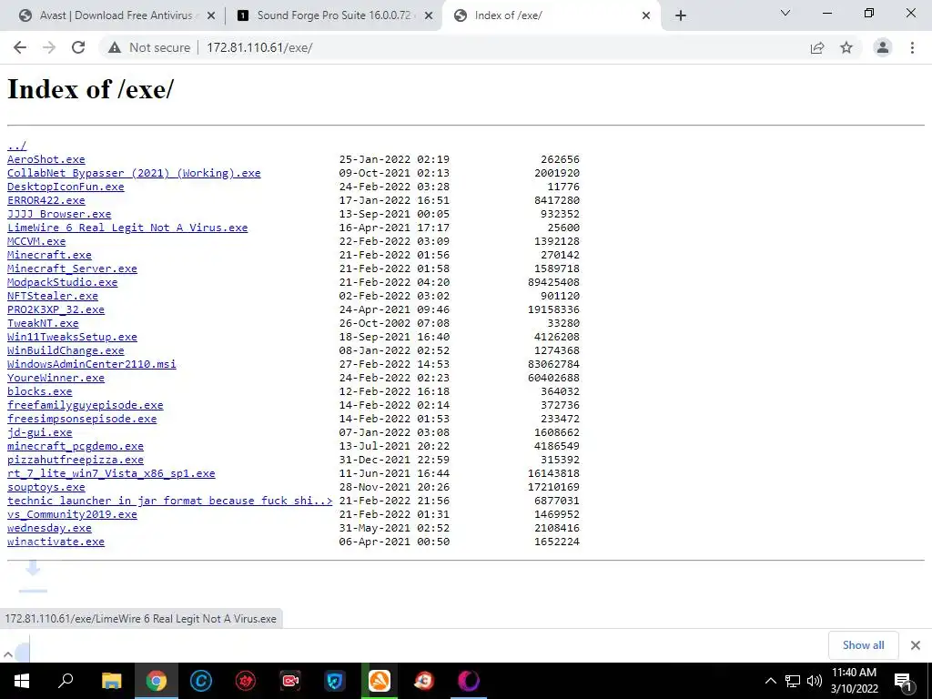Open winactivate.exe link

(x=56, y=542)
